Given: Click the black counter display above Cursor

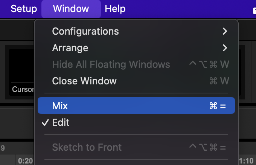Looking at the screenshot, I should coord(22,65).
